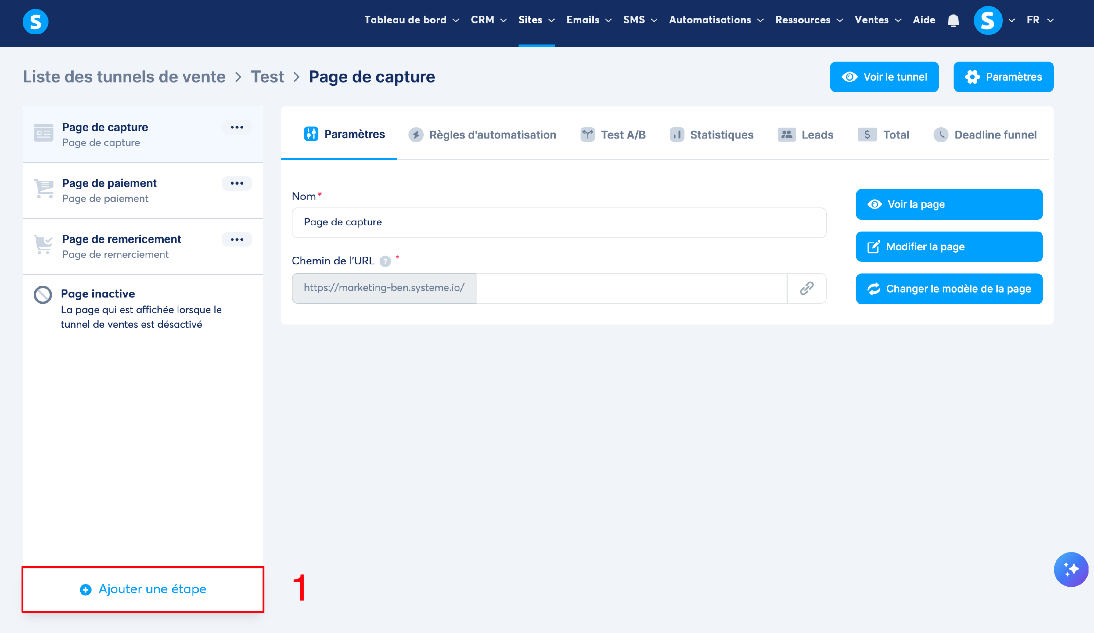Open three-dot menu for Page de capture
1094x633 pixels.
coord(237,127)
